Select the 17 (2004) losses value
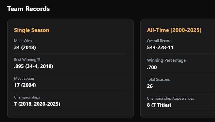This screenshot has height=122, width=215. 25,85
